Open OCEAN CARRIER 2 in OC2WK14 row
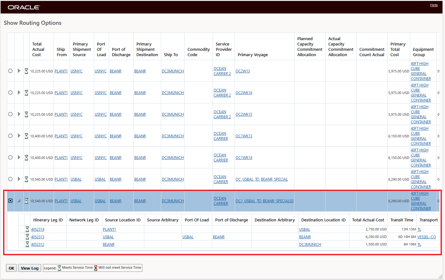This screenshot has width=445, height=280. tap(222, 93)
